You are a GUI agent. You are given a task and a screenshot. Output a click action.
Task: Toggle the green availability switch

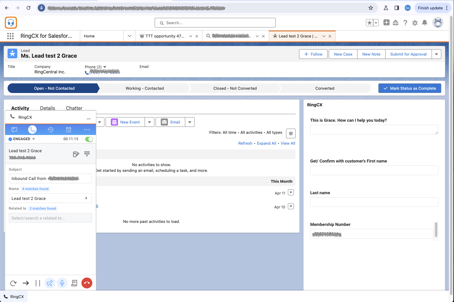point(89,139)
